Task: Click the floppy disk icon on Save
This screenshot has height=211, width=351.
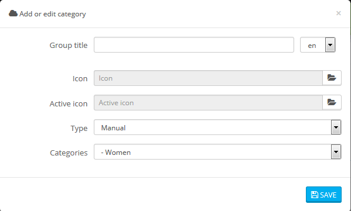Action: coord(315,195)
